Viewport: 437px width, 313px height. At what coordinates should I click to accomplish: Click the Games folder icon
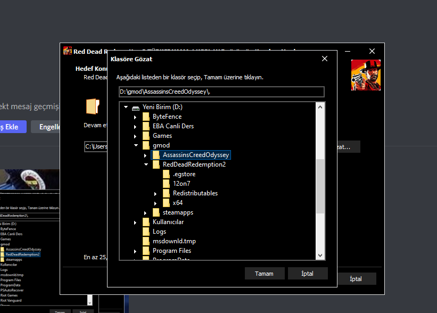[146, 136]
